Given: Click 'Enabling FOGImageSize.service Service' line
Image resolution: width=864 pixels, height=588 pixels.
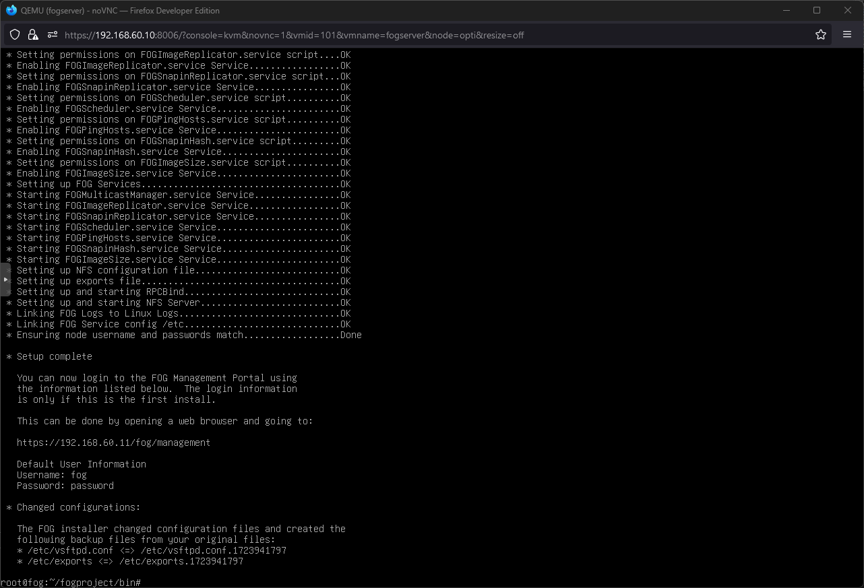Looking at the screenshot, I should (x=179, y=173).
